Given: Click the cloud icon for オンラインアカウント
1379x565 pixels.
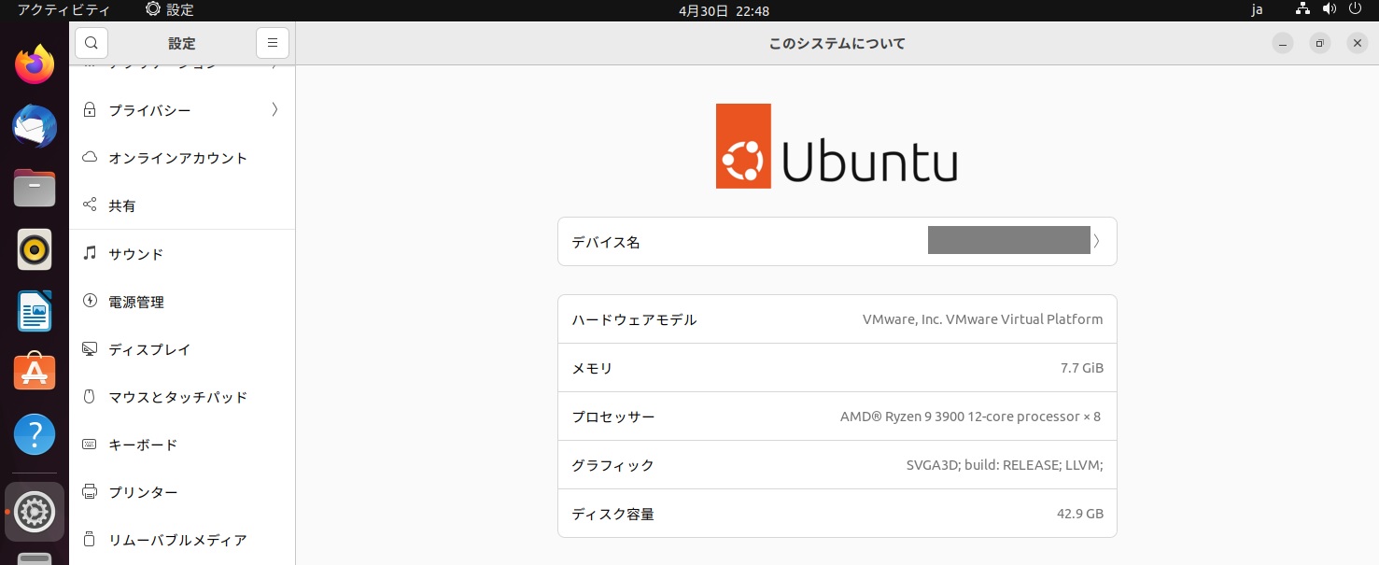Looking at the screenshot, I should pos(90,157).
